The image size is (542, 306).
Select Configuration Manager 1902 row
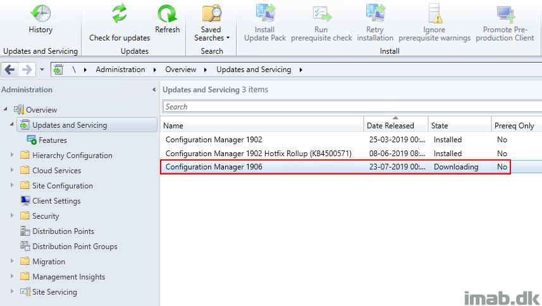tap(351, 140)
